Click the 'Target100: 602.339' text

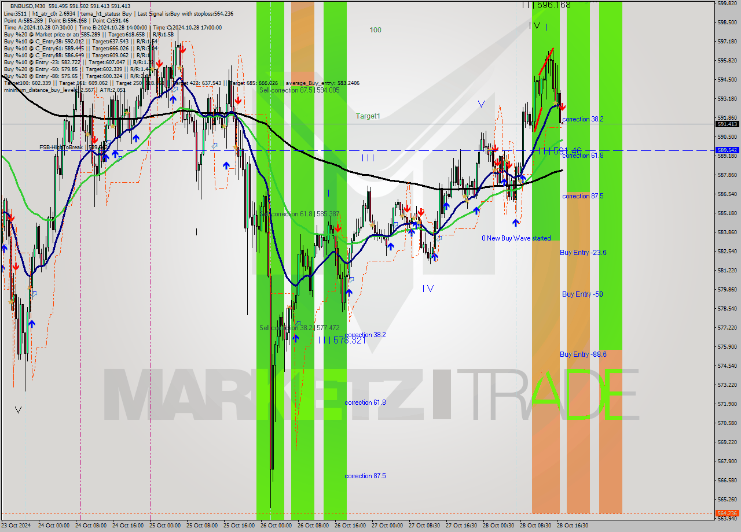pos(27,83)
